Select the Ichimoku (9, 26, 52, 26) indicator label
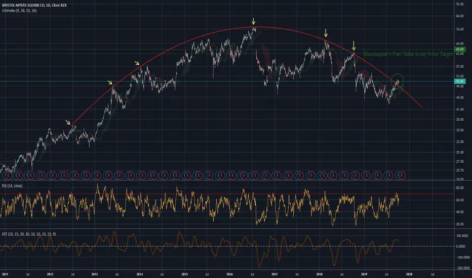Screen dimensions: 472x278 (19, 11)
